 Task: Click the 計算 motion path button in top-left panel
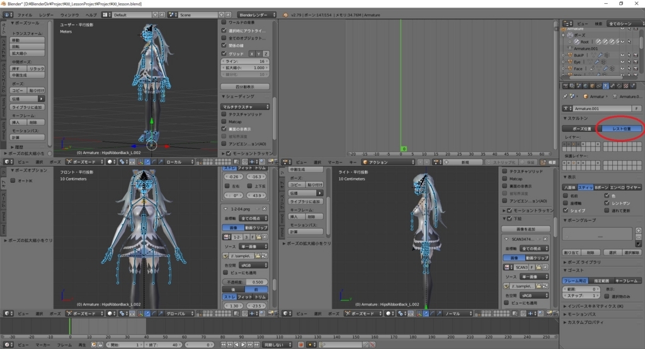point(28,138)
